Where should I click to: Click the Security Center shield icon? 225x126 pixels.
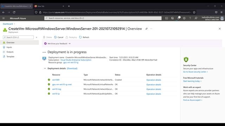tap(186, 59)
